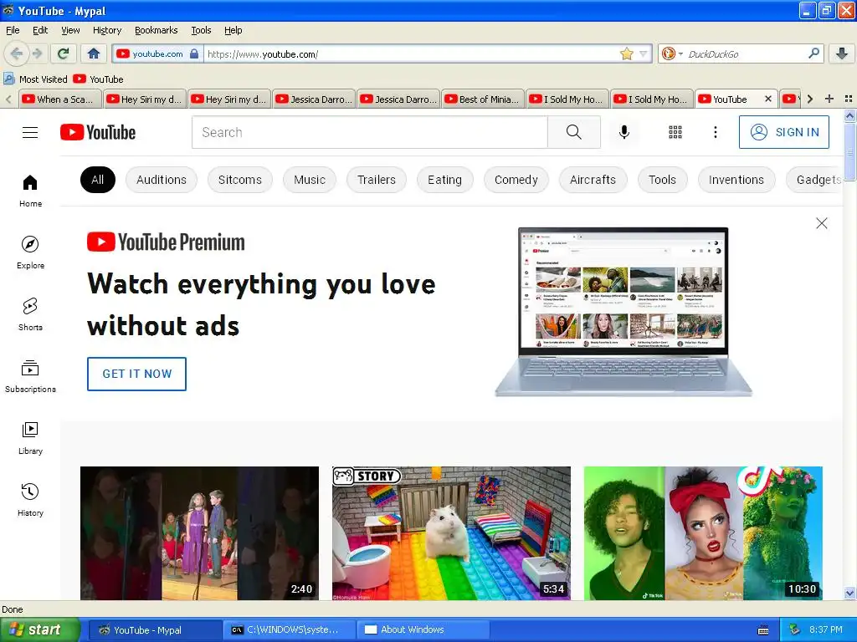
Task: Switch to 'Best of Minia...' tab
Action: coord(483,99)
